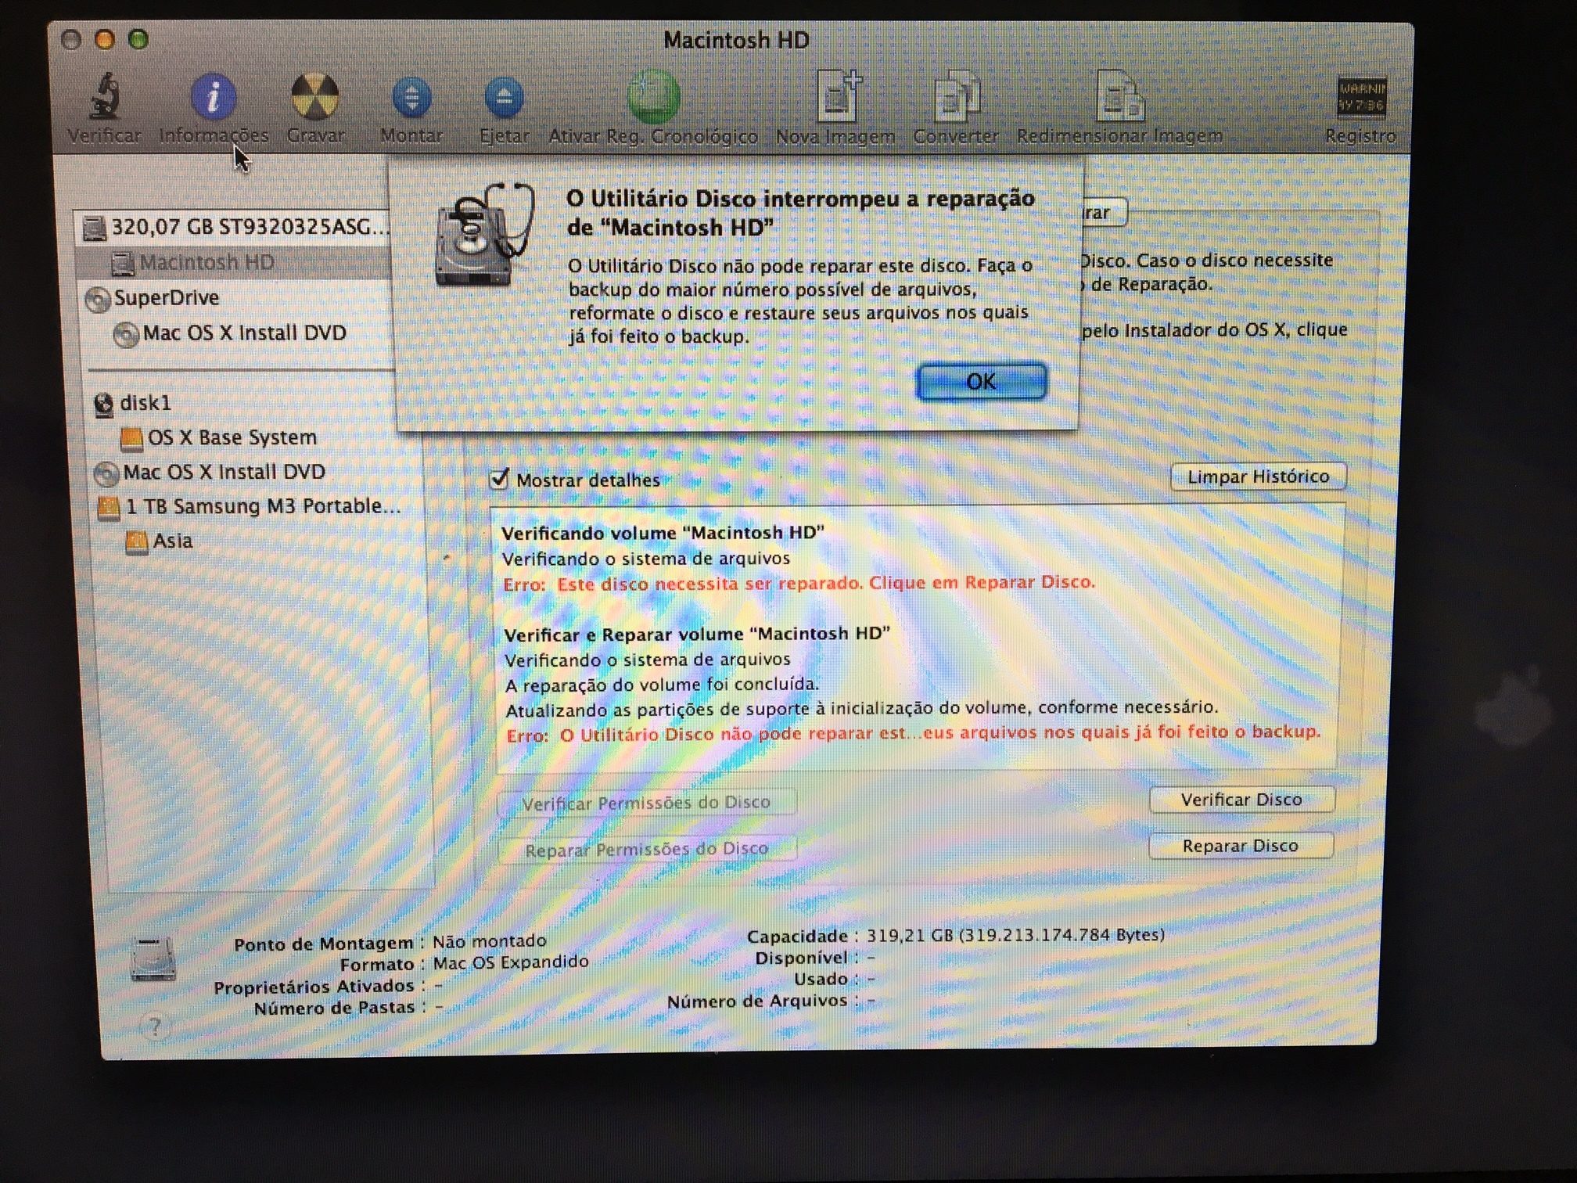Click the help question mark button

pyautogui.click(x=155, y=1027)
